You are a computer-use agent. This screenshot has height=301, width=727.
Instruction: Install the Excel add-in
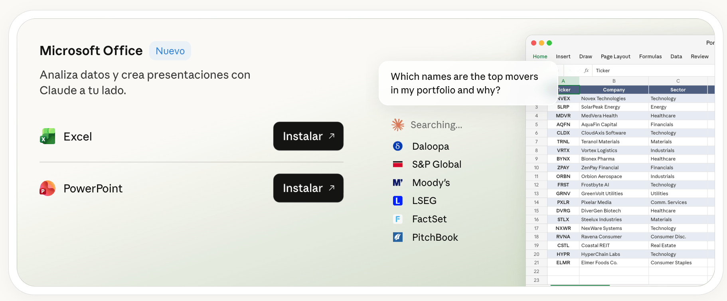click(x=308, y=136)
